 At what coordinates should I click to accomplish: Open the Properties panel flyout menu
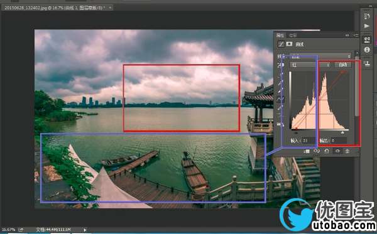[x=356, y=35]
